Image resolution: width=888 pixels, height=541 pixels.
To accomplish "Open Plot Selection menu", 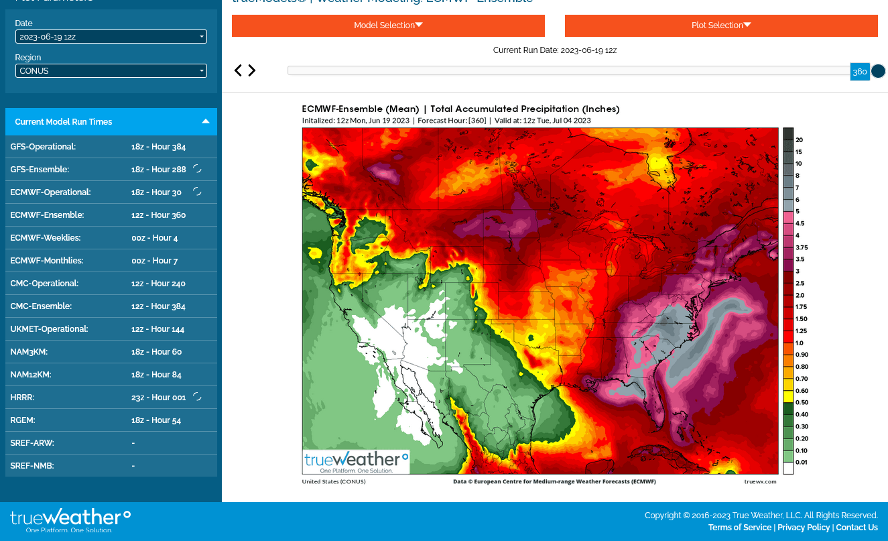I will pos(721,25).
